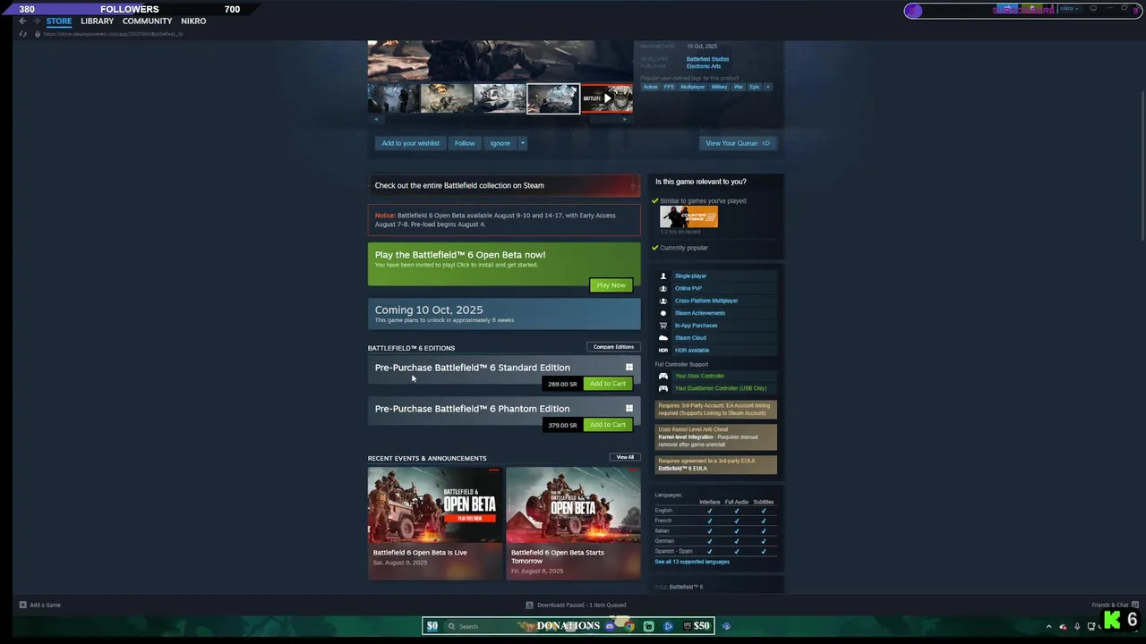Open Chrome from the taskbar
The height and width of the screenshot is (644, 1146).
click(629, 626)
